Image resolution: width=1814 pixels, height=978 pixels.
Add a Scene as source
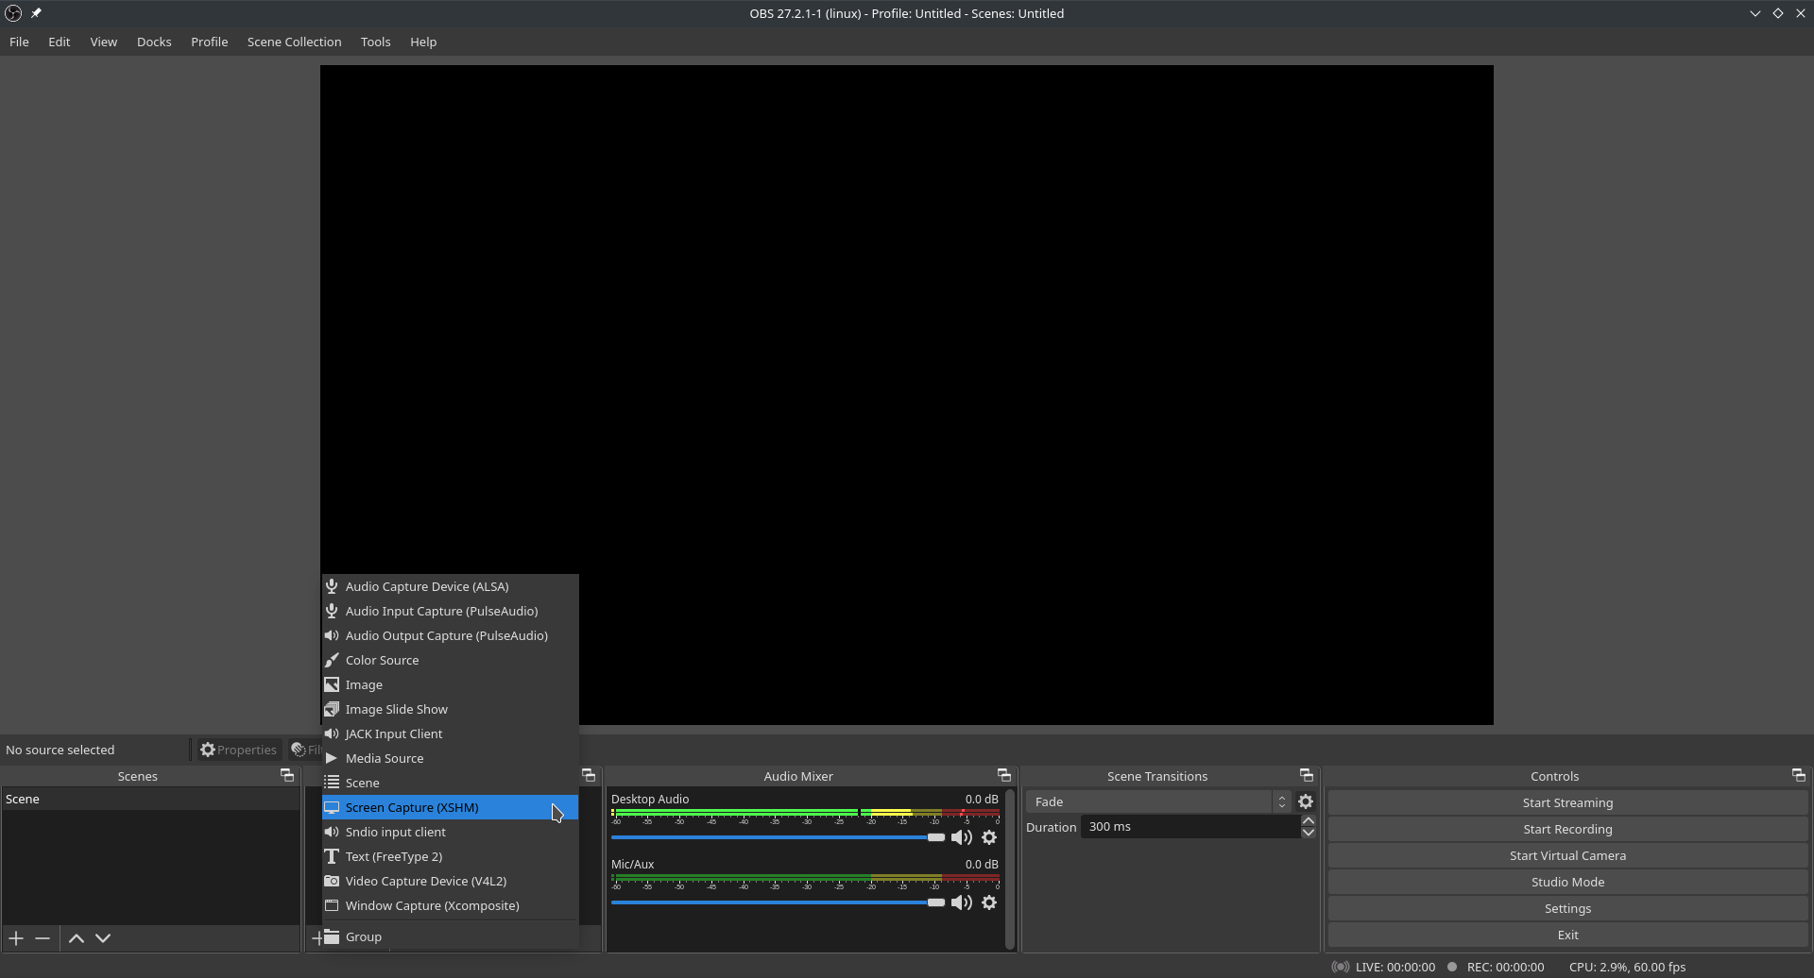click(x=450, y=783)
